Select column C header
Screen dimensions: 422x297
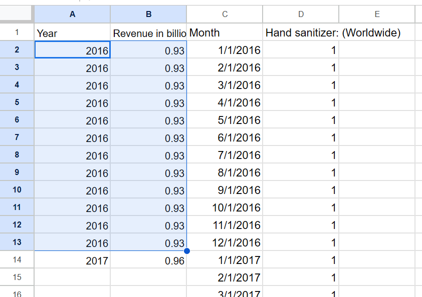point(225,14)
